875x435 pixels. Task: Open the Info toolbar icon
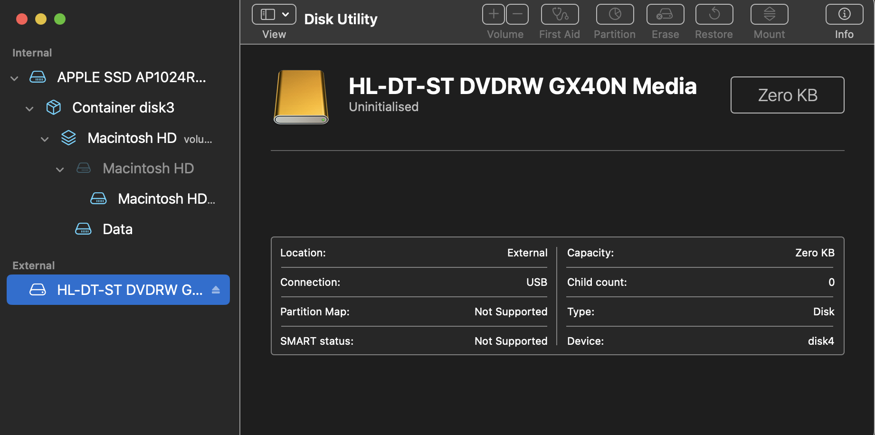click(845, 14)
